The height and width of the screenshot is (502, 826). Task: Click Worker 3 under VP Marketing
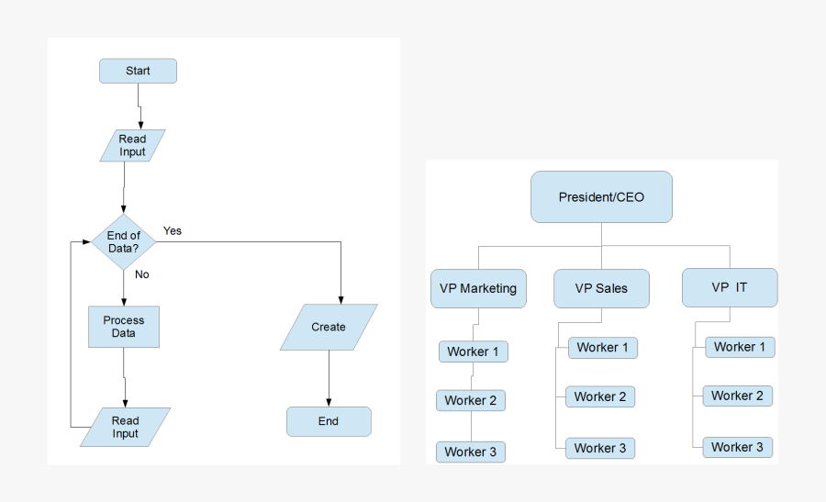point(471,452)
